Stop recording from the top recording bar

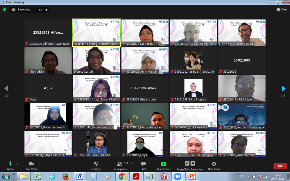click(46, 10)
